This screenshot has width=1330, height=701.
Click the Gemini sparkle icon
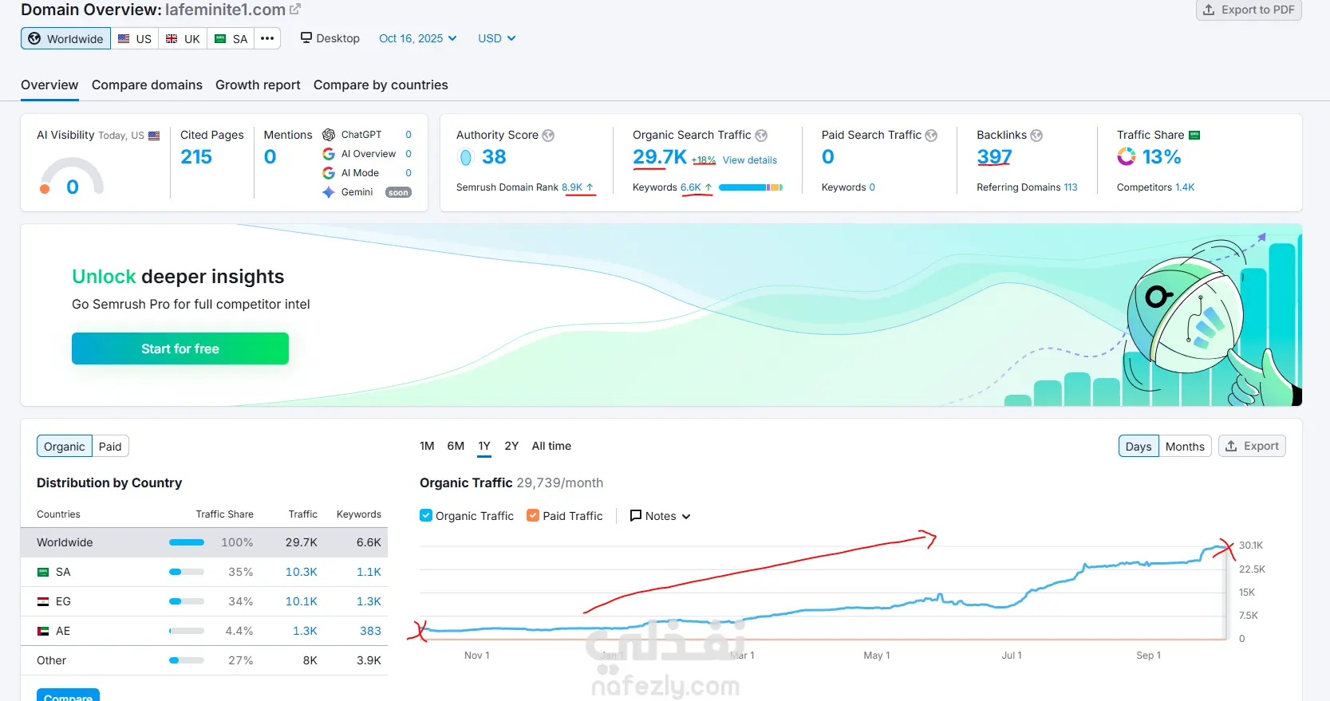pyautogui.click(x=329, y=192)
